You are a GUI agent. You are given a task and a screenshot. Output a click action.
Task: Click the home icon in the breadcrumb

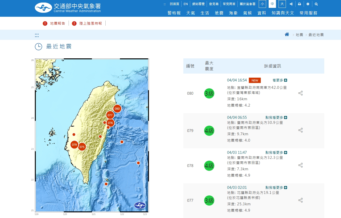click(287, 35)
